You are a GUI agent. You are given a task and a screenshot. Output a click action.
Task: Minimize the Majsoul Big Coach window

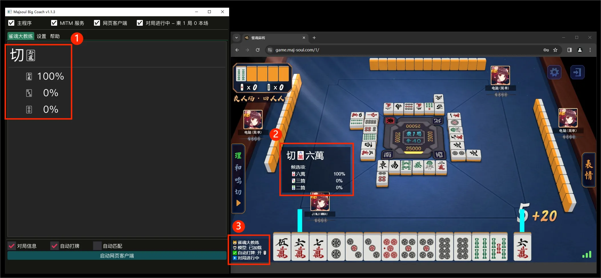pyautogui.click(x=197, y=12)
